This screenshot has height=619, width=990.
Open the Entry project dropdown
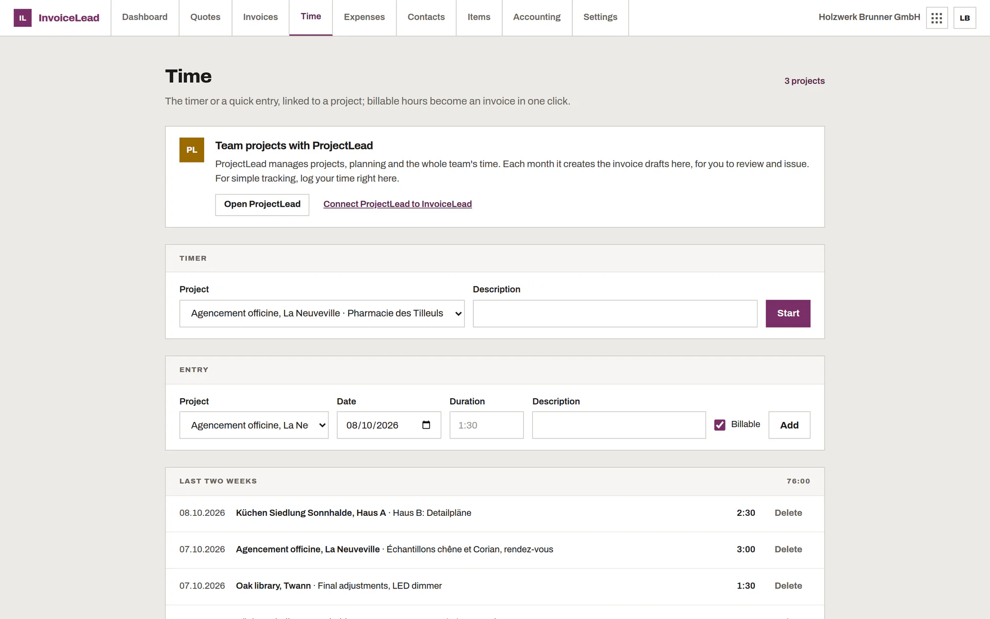click(254, 425)
